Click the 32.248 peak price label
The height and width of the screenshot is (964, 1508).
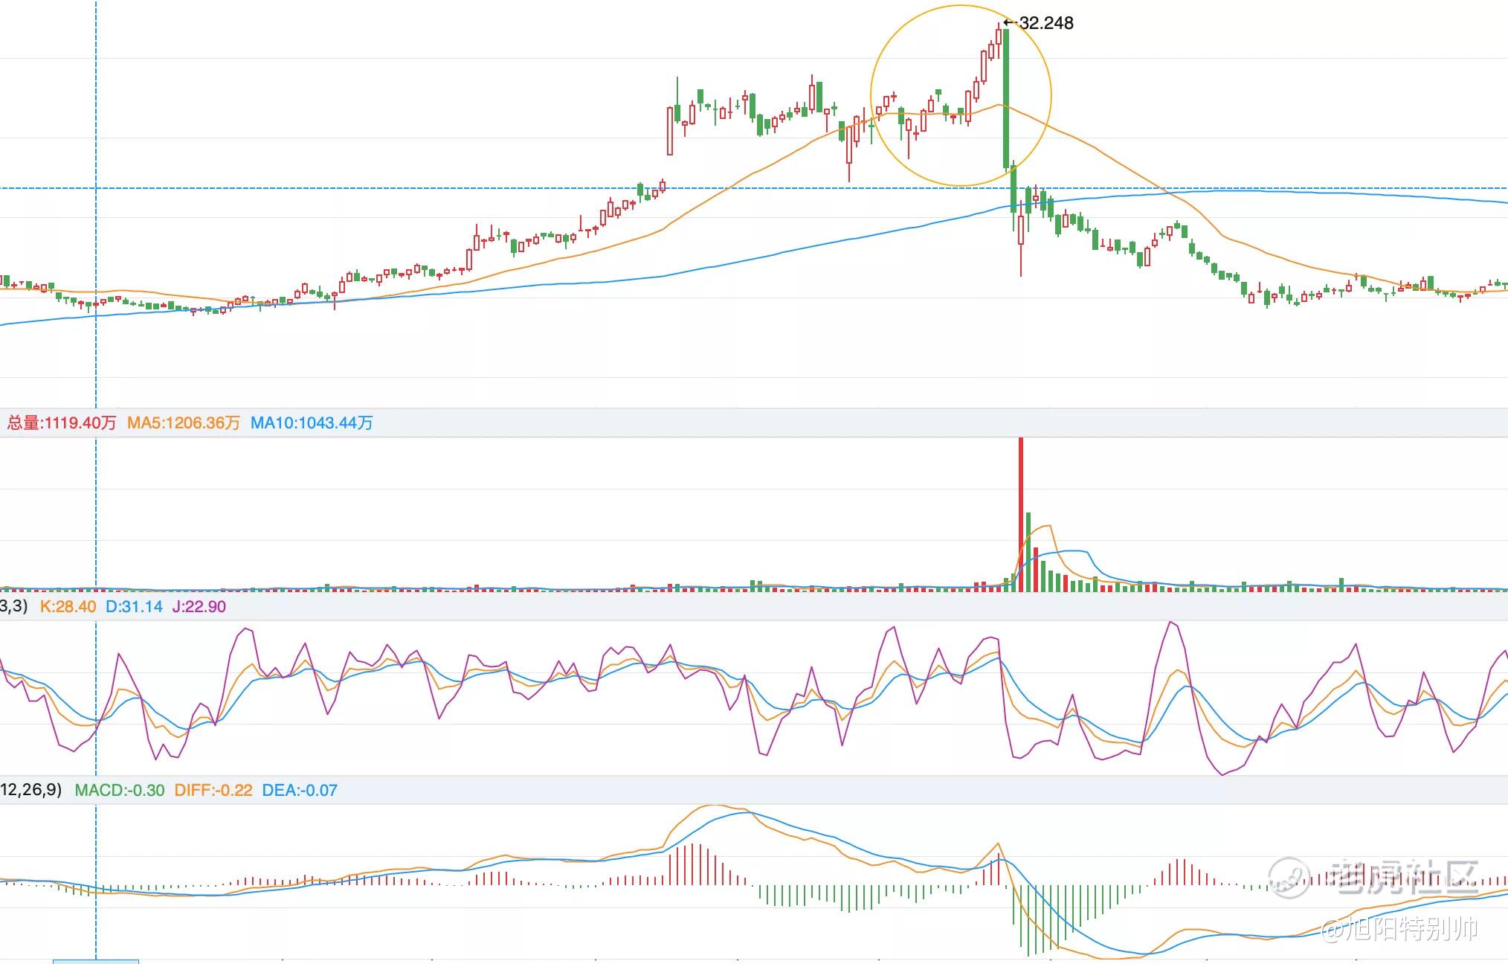[x=1046, y=23]
